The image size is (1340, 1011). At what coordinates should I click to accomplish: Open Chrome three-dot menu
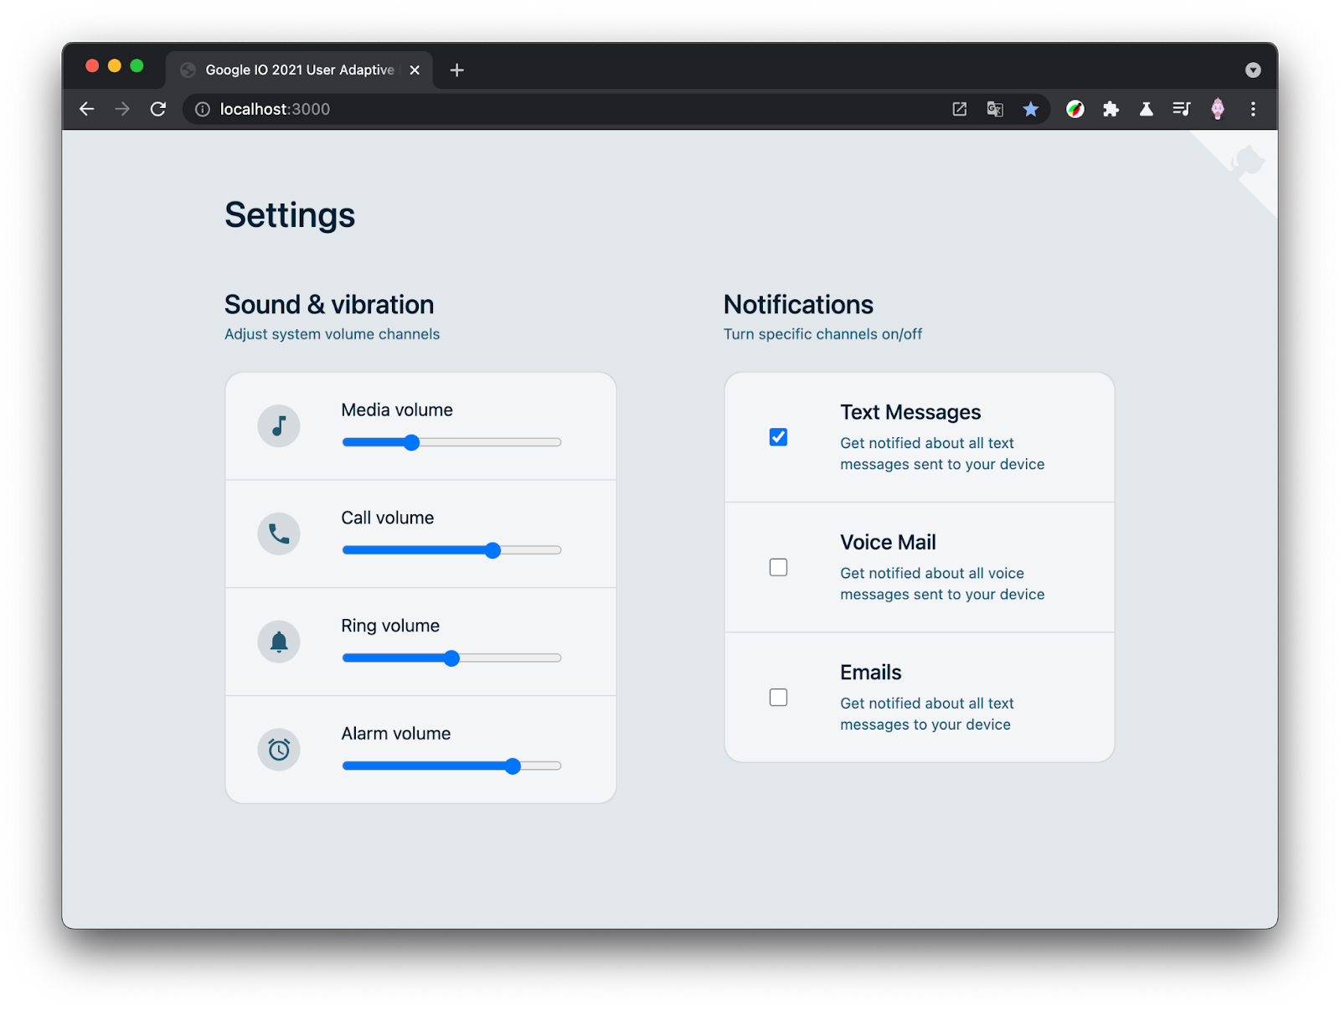[x=1253, y=109]
